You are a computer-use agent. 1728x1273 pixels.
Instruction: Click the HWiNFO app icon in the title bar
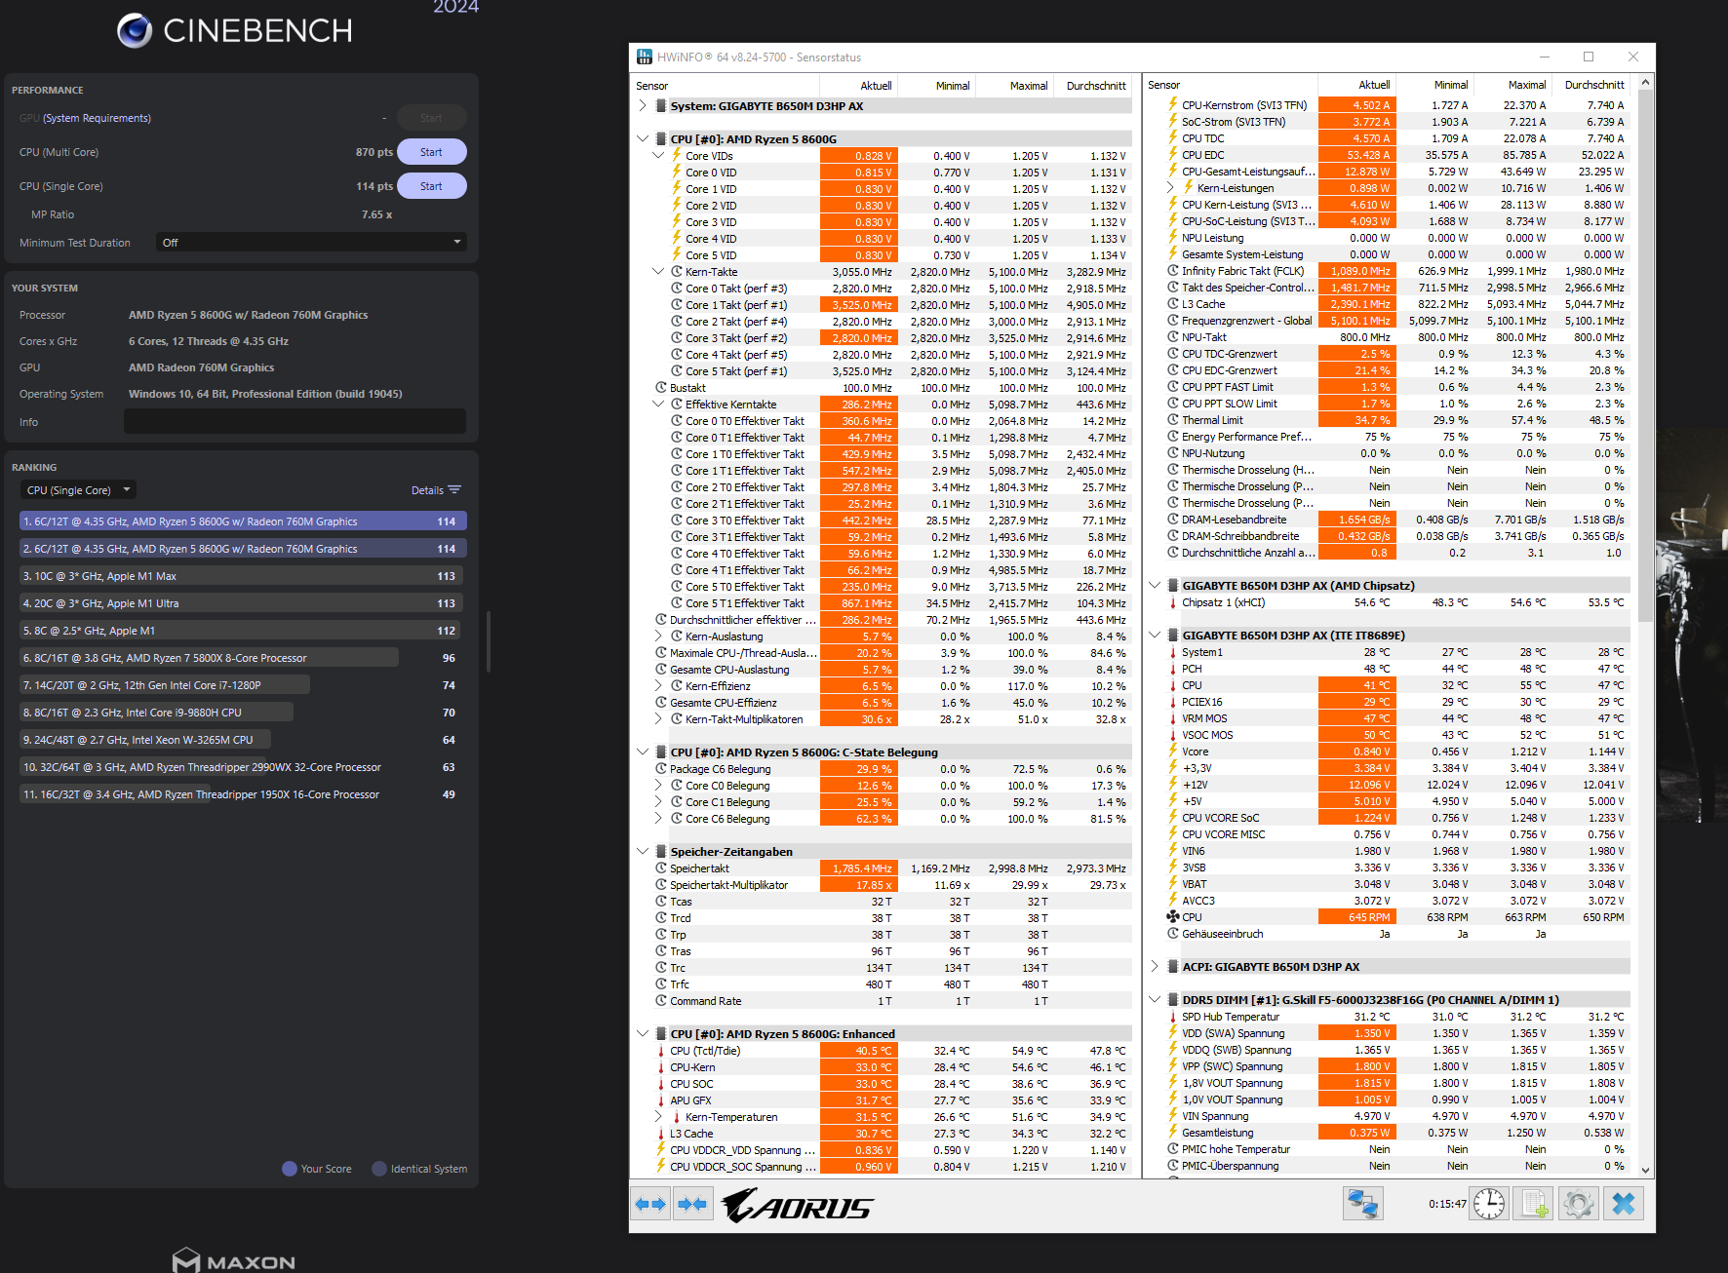[644, 57]
